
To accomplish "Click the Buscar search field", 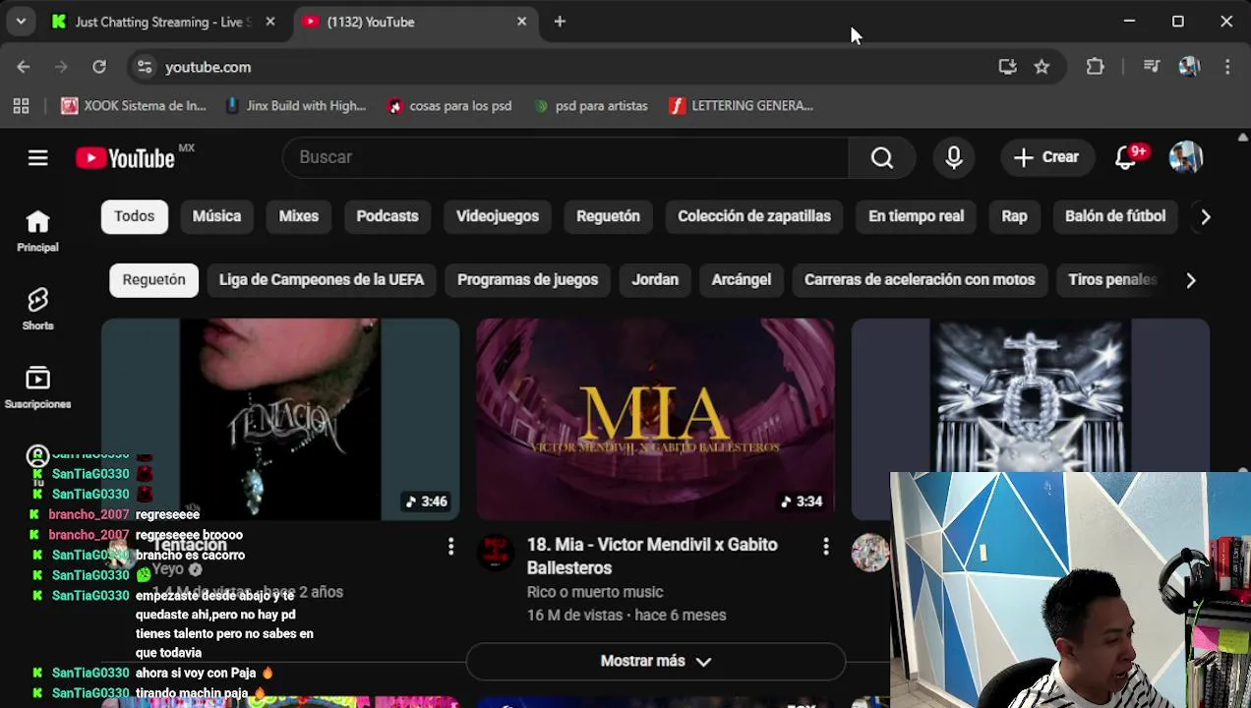I will [x=566, y=157].
